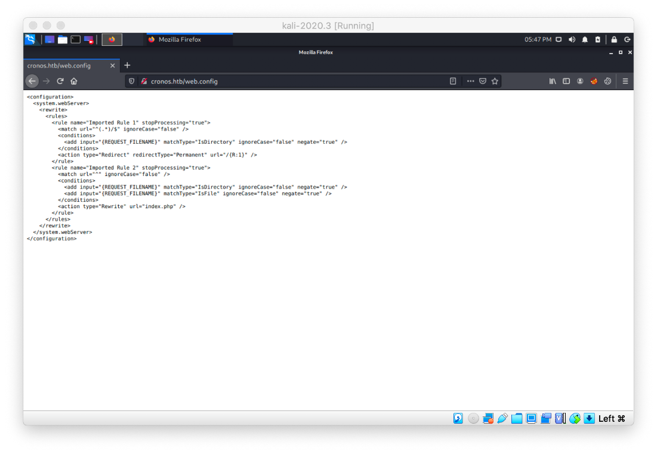Image resolution: width=657 pixels, height=454 pixels.
Task: Open the Firefox Library icon
Action: (553, 81)
